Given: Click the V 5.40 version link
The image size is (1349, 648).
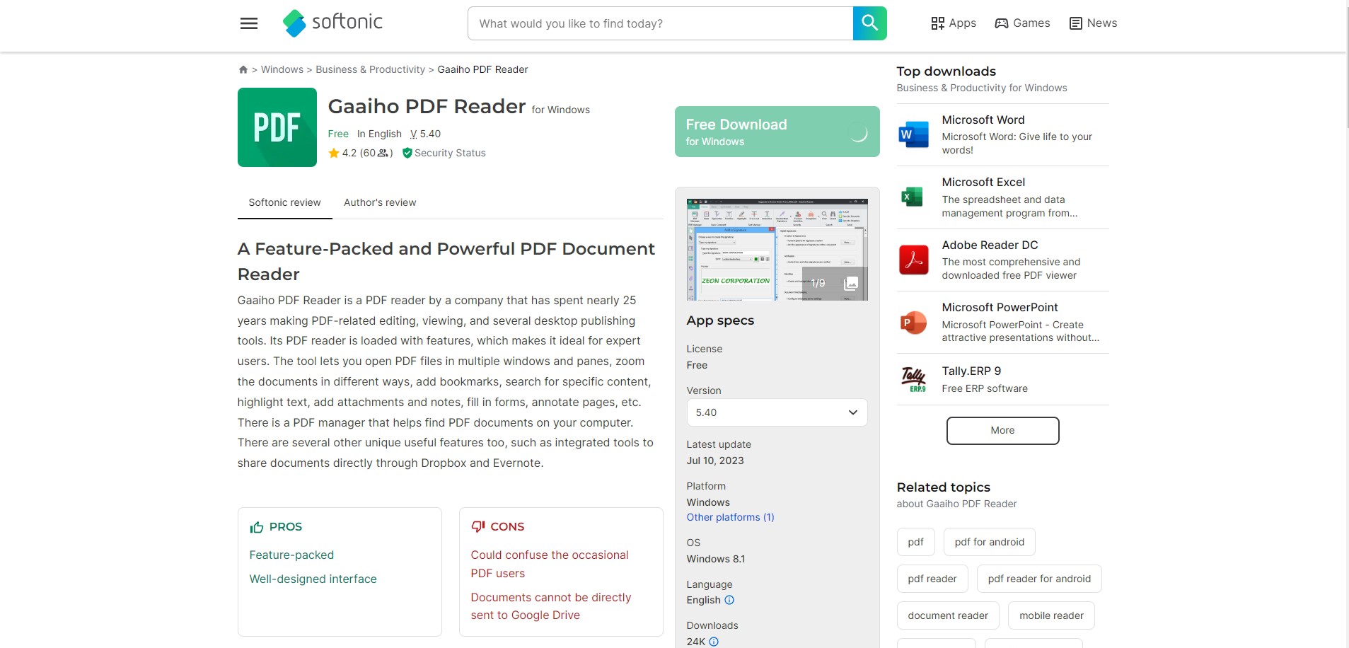Looking at the screenshot, I should coord(425,134).
